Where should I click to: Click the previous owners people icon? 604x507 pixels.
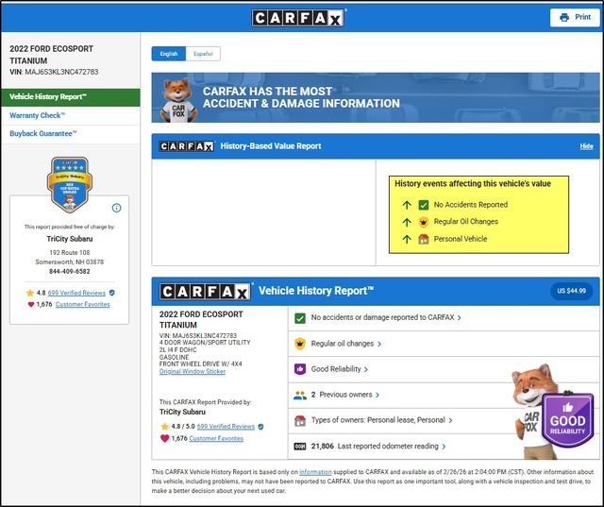tap(300, 395)
